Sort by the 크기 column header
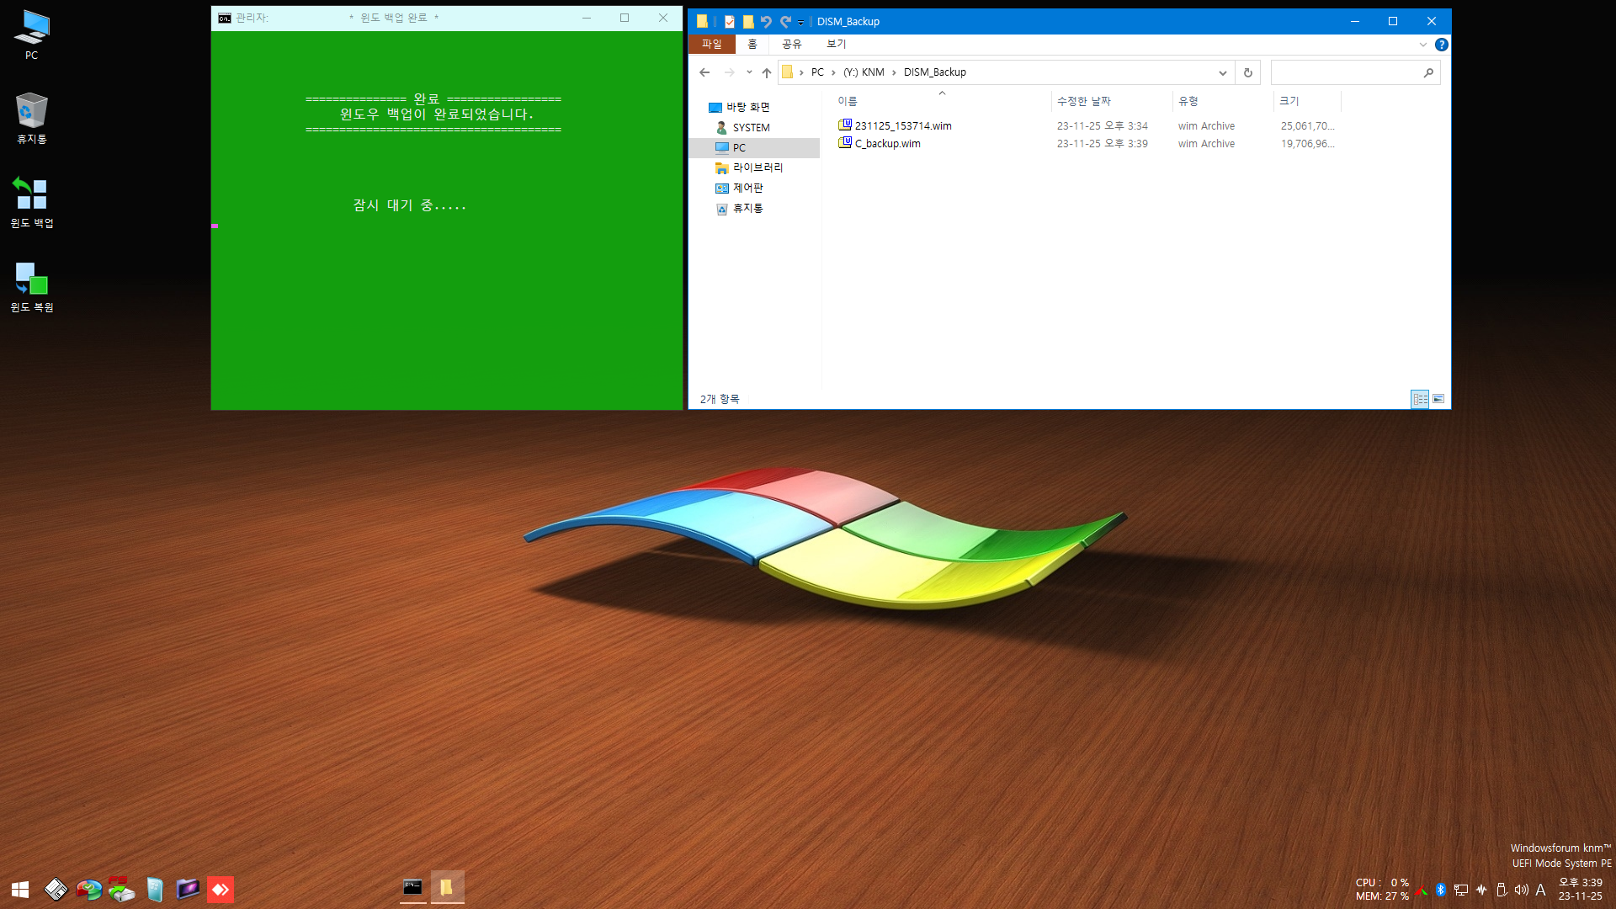 pos(1306,101)
